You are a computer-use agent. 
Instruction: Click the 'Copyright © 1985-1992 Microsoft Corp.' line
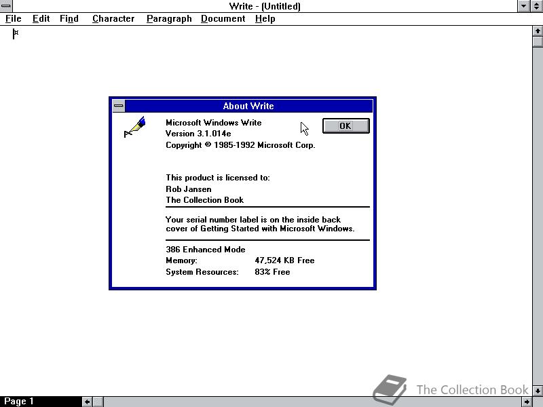(240, 145)
